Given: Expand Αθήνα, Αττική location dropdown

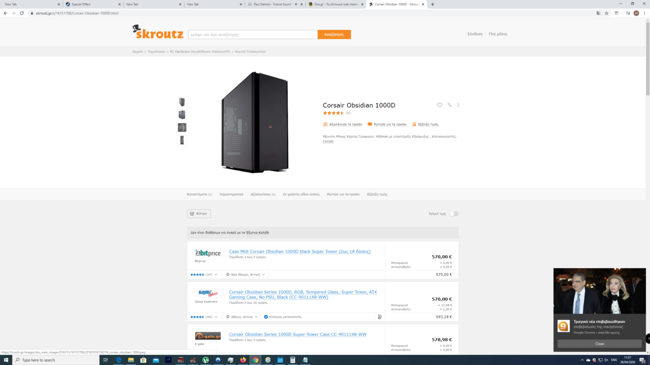Looking at the screenshot, I should pos(242,317).
